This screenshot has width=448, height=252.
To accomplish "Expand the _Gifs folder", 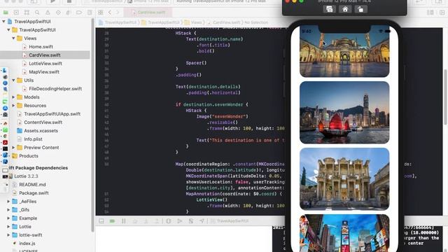I will [x=8, y=210].
